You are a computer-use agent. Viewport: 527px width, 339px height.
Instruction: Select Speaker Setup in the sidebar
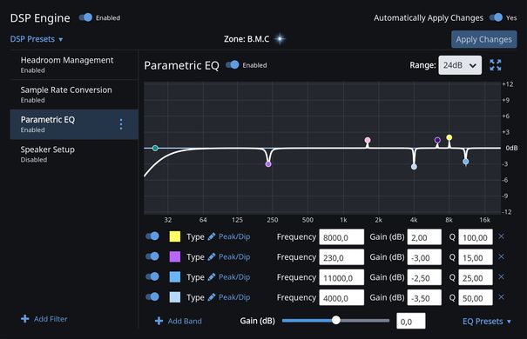point(74,154)
